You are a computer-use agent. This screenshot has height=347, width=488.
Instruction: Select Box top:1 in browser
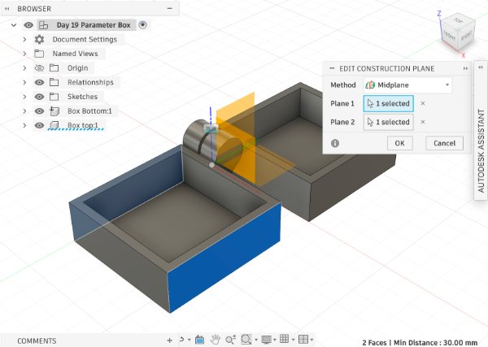point(83,125)
